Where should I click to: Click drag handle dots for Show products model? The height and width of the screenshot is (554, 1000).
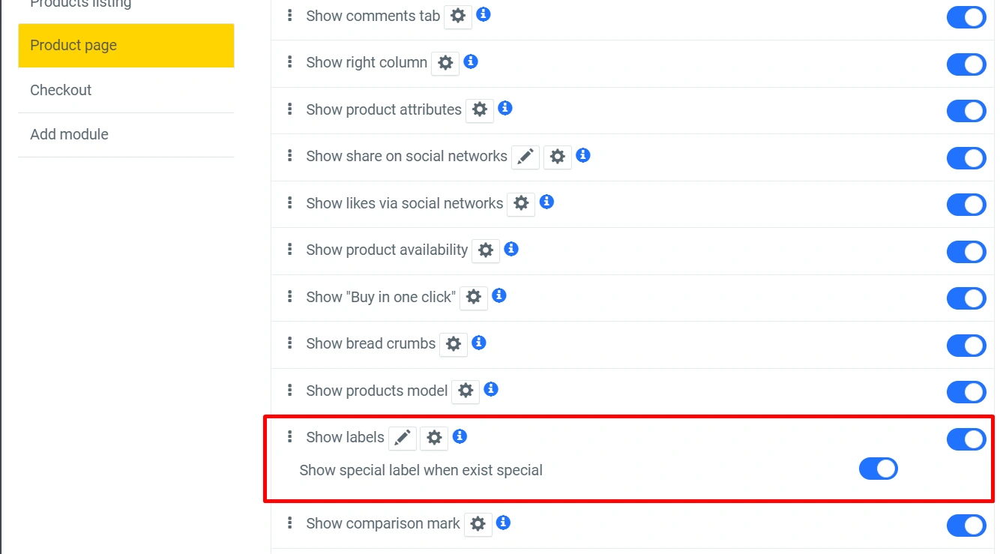[290, 391]
